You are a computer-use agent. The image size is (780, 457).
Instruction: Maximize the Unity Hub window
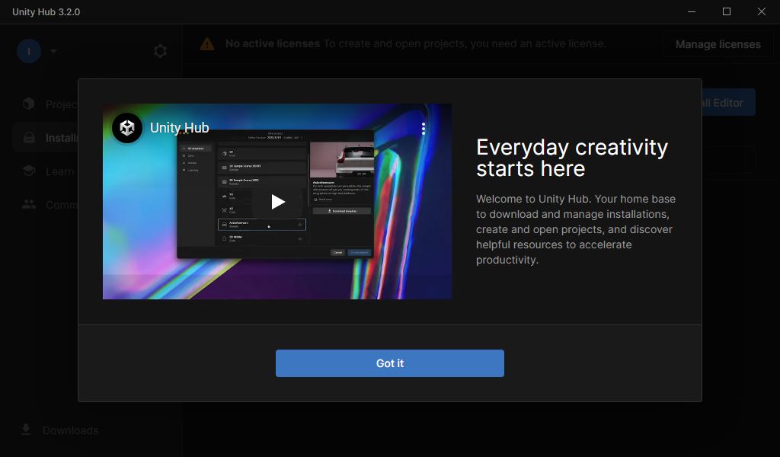click(726, 11)
